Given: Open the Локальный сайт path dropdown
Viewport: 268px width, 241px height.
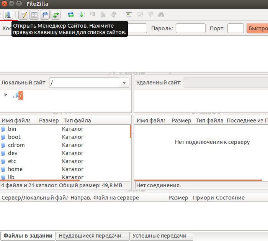Looking at the screenshot, I should pyautogui.click(x=124, y=83).
